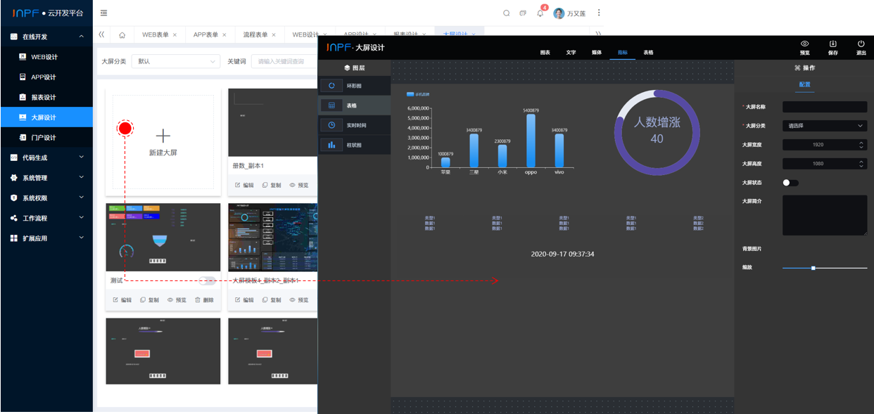This screenshot has width=874, height=414.
Task: Click the 大屏宽度 1920 stepper arrows
Action: tap(862, 145)
